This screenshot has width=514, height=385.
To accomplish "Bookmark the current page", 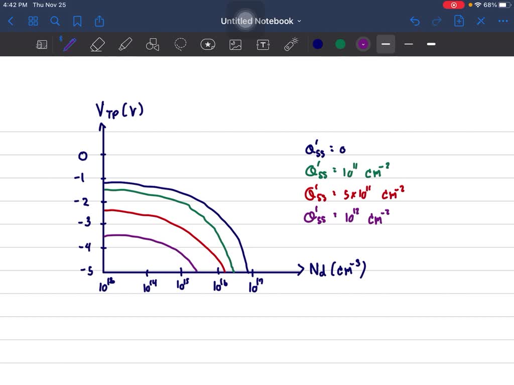I will (x=76, y=21).
